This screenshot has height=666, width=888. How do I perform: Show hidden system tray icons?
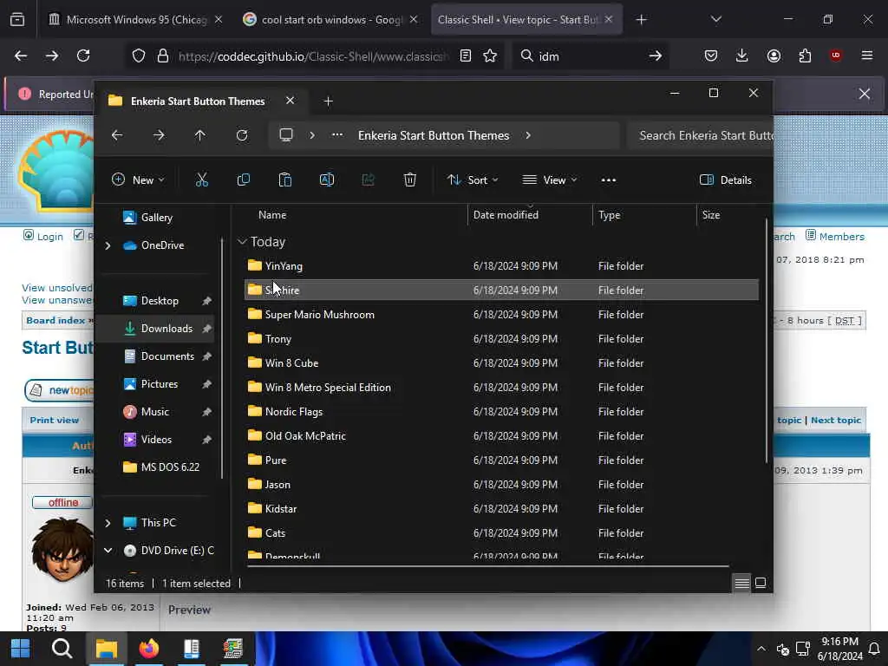(761, 649)
